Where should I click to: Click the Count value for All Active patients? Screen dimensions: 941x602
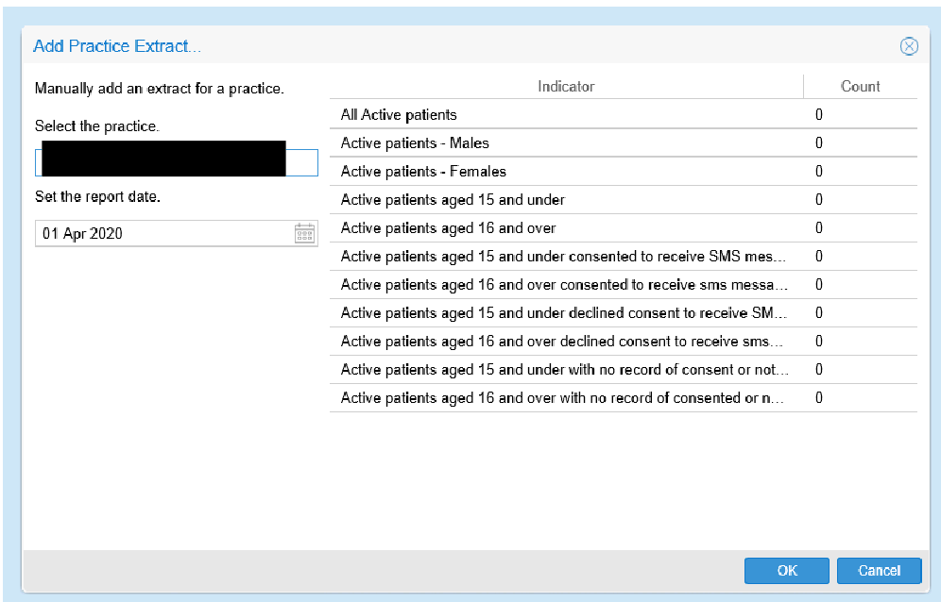[x=819, y=115]
